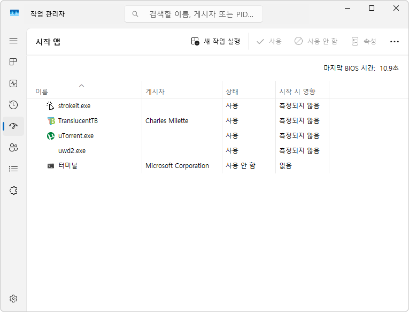Select the 터미널 row name

pyautogui.click(x=68, y=165)
